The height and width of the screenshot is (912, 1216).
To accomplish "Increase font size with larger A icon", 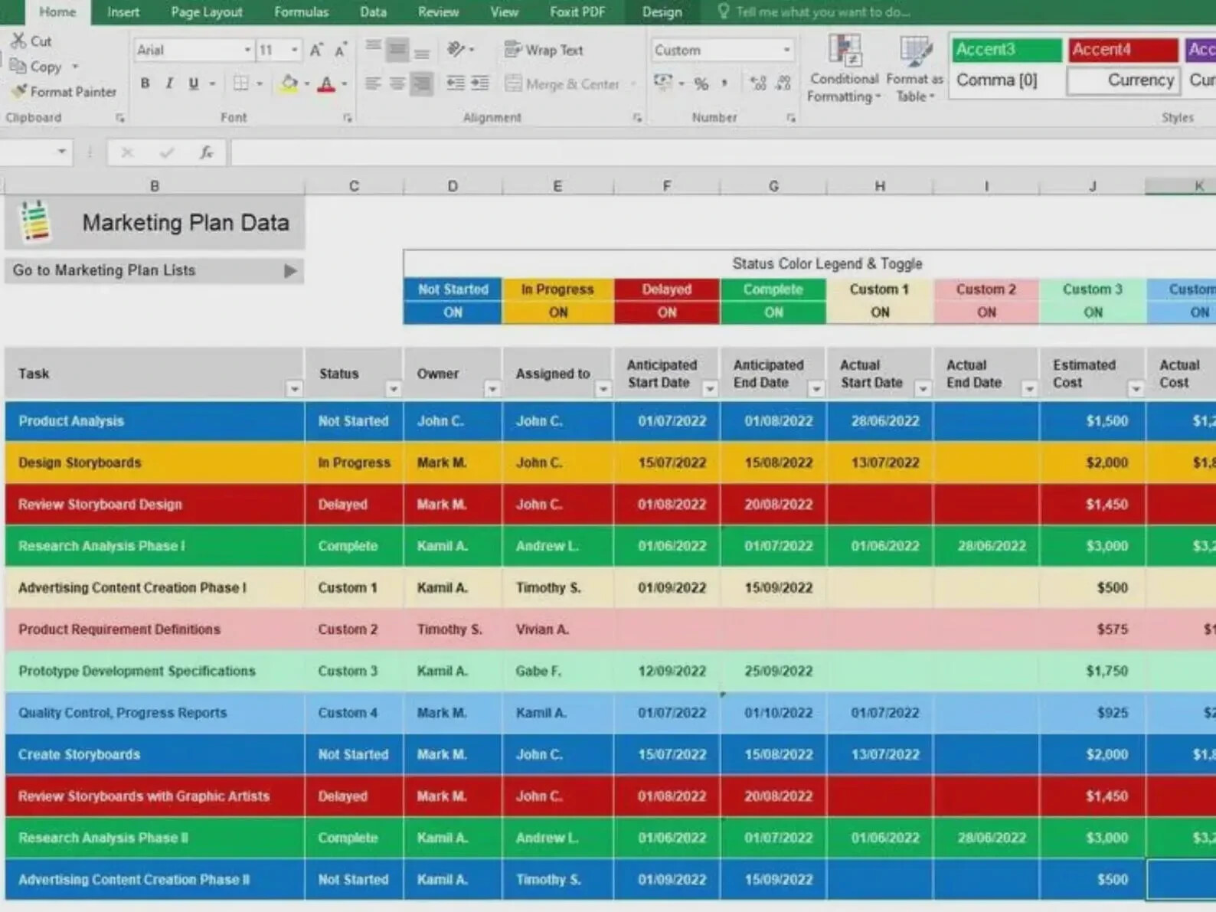I will 316,50.
